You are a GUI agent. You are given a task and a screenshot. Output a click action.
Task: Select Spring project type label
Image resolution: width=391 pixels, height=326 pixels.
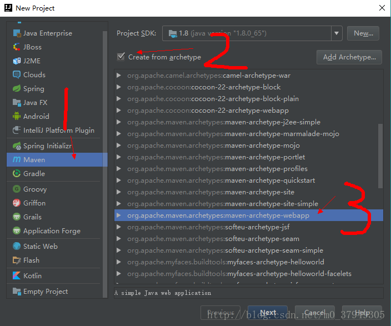tap(34, 89)
